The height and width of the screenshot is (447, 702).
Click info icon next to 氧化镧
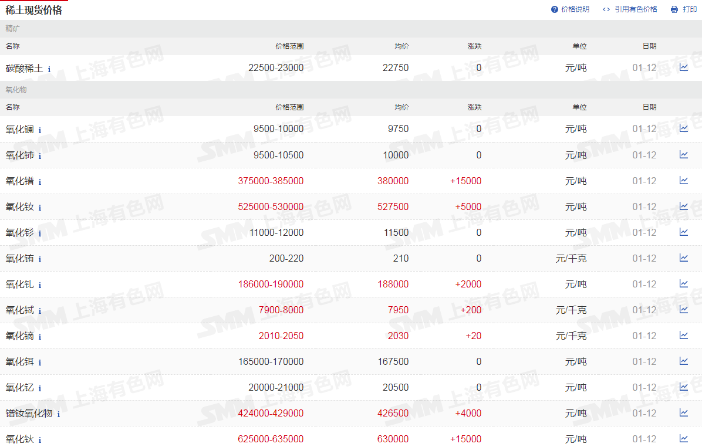[40, 130]
